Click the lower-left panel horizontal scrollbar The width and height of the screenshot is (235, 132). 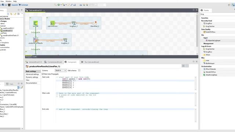pos(10,129)
